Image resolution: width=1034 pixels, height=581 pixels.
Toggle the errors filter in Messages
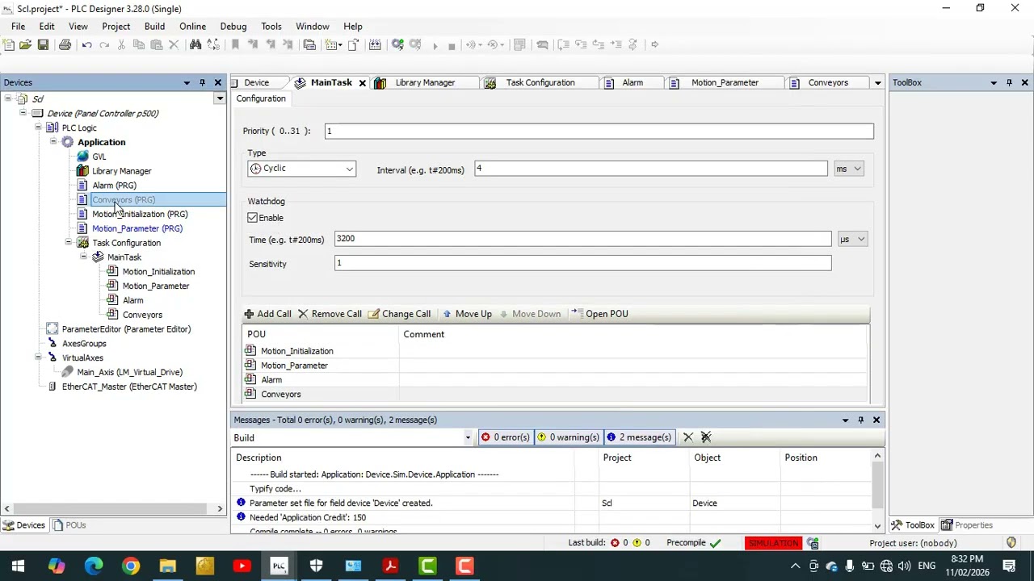click(505, 437)
